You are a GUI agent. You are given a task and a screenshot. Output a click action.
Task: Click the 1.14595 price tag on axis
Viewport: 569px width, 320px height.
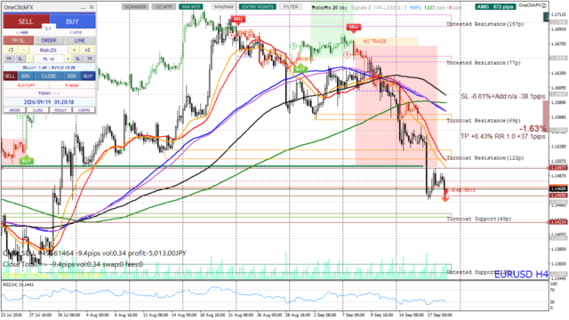click(x=558, y=196)
